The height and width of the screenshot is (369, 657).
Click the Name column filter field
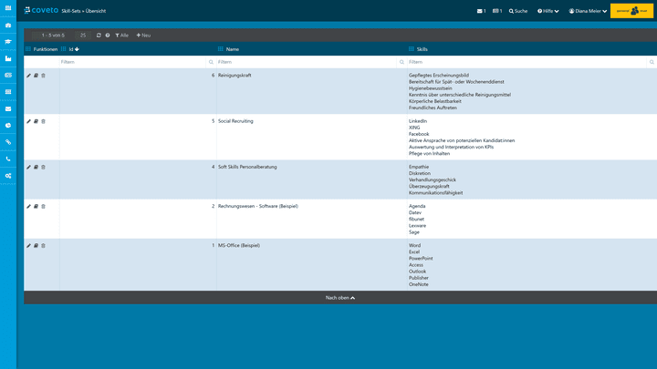(306, 62)
